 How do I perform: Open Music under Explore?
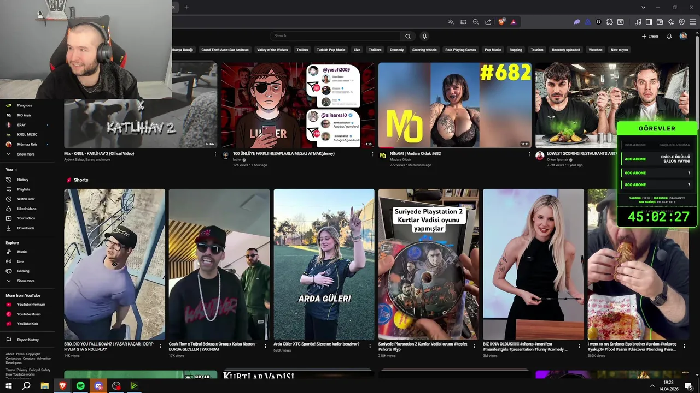22,252
